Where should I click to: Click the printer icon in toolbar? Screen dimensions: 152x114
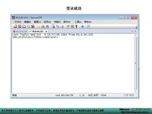pyautogui.click(x=62, y=26)
